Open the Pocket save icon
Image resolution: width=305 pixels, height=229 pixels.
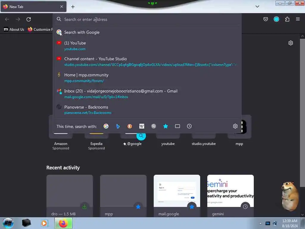tap(265, 19)
